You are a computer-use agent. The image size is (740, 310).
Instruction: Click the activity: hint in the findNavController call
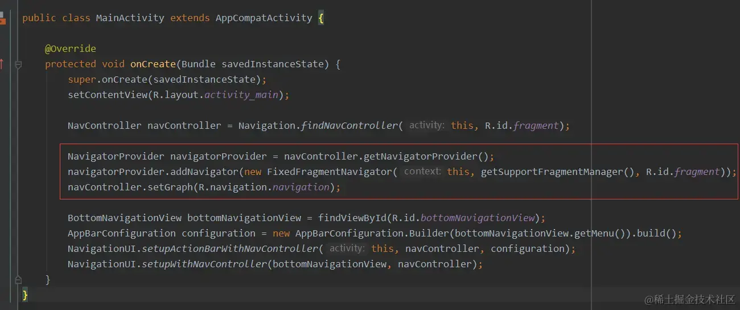[x=427, y=125]
